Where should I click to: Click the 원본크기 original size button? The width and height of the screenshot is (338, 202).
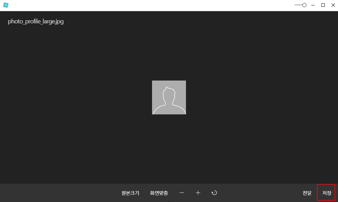pos(130,193)
